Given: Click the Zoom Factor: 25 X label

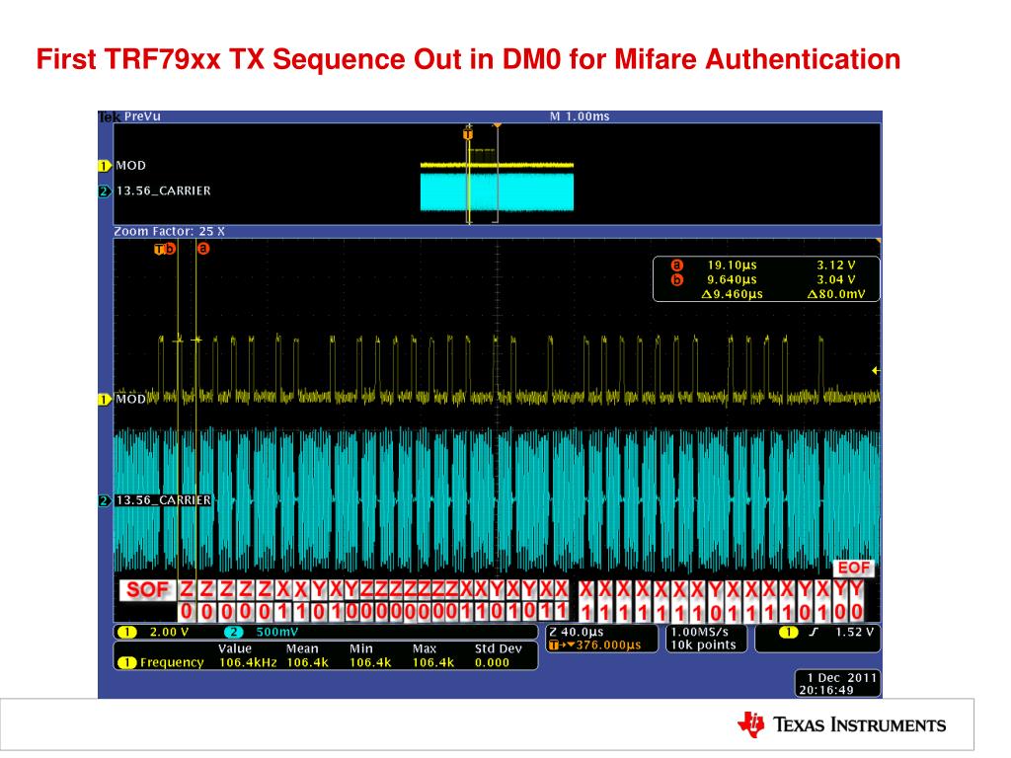Looking at the screenshot, I should click(x=170, y=231).
